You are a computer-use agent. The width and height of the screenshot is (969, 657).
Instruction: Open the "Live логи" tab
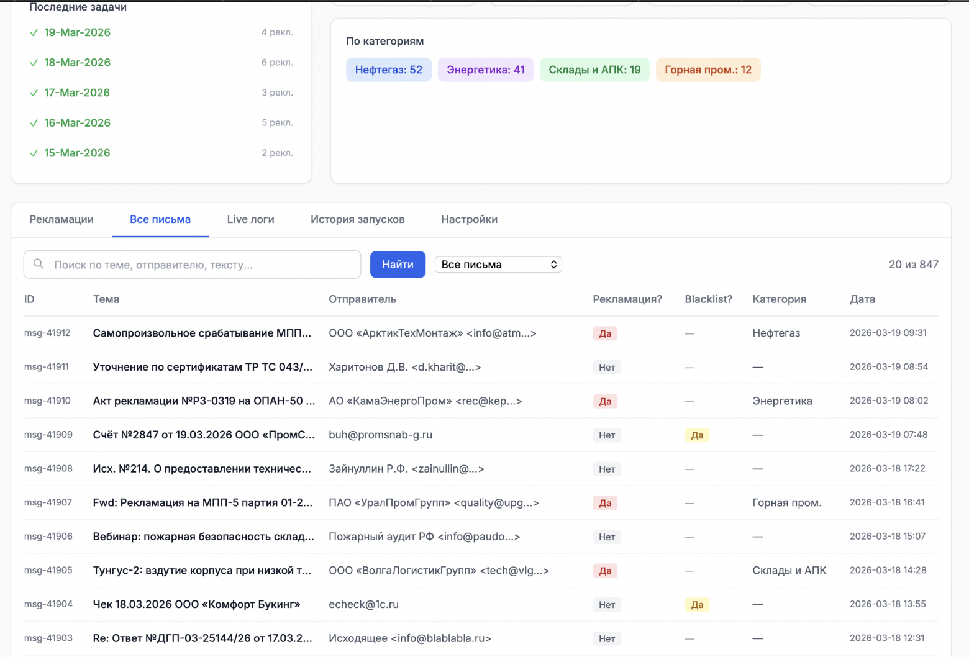point(250,219)
